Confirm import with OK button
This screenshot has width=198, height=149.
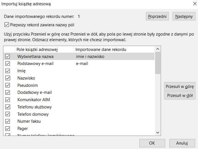[x=152, y=143]
